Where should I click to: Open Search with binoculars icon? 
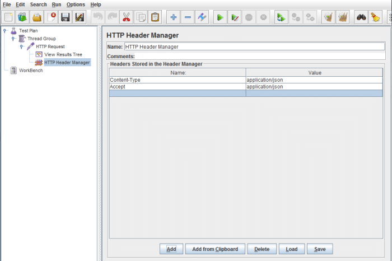[361, 17]
